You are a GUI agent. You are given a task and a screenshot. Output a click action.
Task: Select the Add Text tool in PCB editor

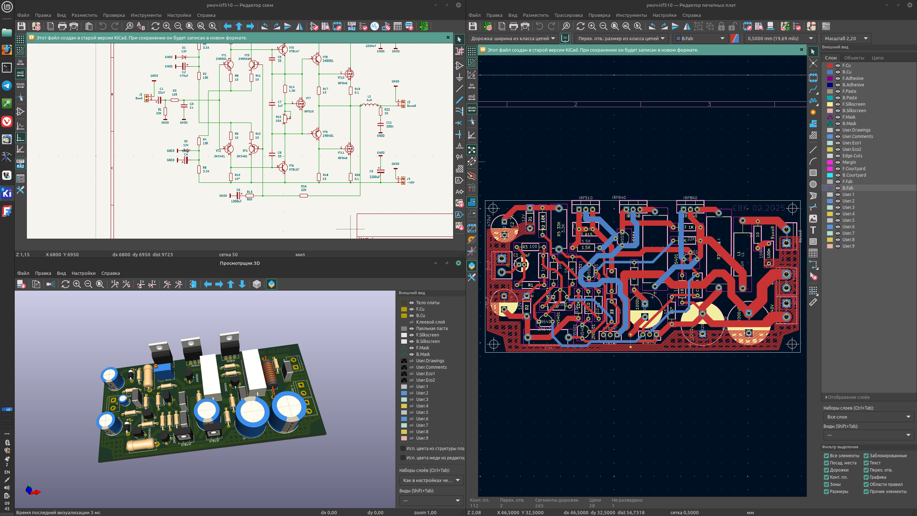(x=813, y=230)
